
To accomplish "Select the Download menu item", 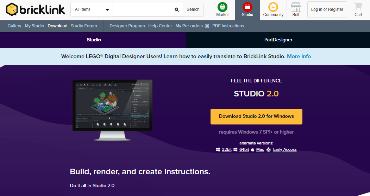I will pyautogui.click(x=57, y=26).
